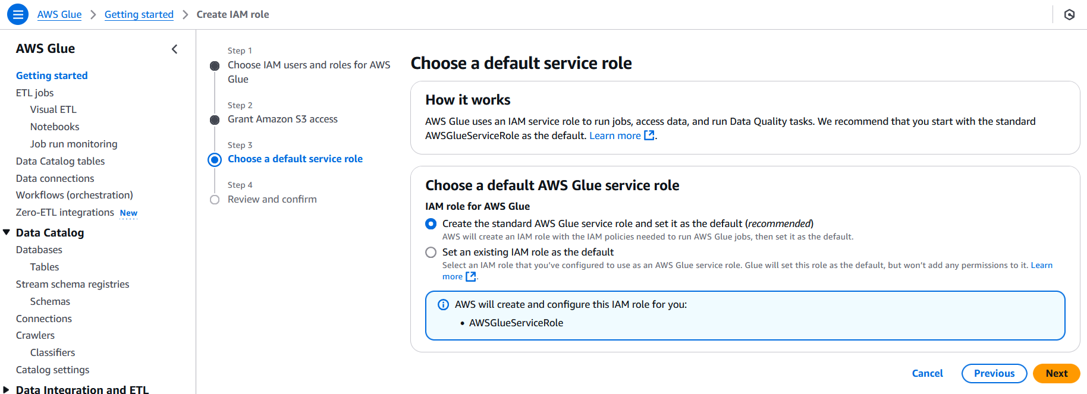Viewport: 1087px width, 394px height.
Task: Open Job run monitoring
Action: pyautogui.click(x=74, y=144)
